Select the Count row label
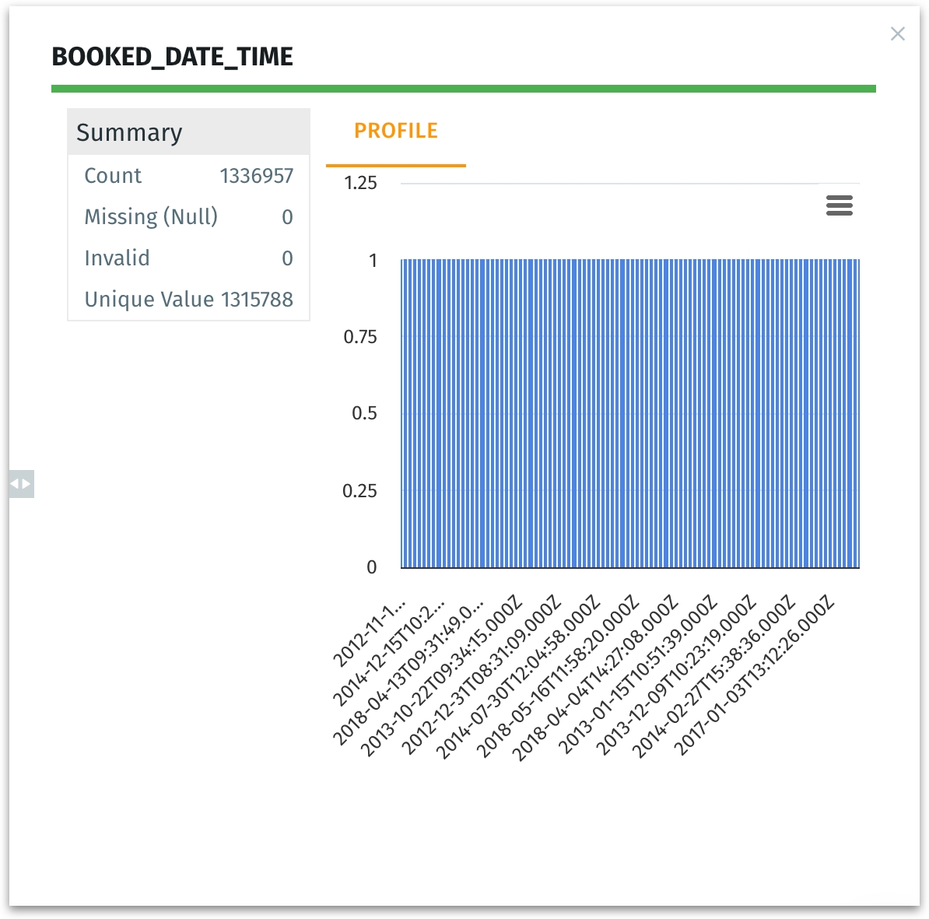The image size is (929, 919). 113,176
